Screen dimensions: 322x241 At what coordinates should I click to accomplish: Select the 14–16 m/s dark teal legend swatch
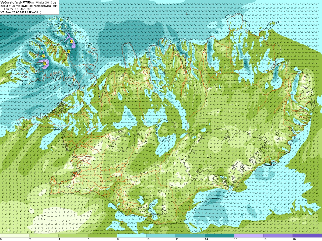point(219,236)
